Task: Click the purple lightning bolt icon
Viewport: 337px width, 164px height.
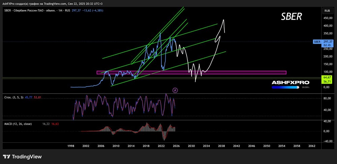Action: pyautogui.click(x=175, y=90)
